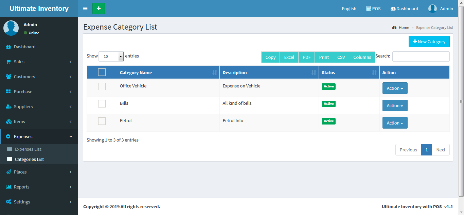Click into the Search input field
Image resolution: width=464 pixels, height=215 pixels.
pos(421,56)
